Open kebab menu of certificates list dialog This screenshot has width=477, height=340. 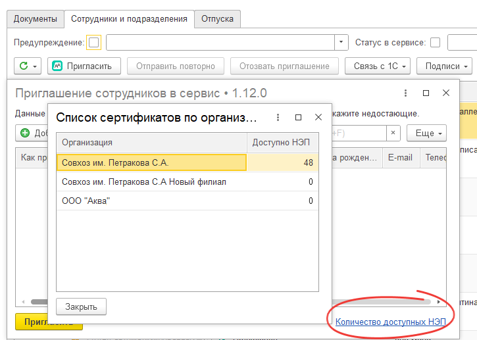tap(278, 117)
